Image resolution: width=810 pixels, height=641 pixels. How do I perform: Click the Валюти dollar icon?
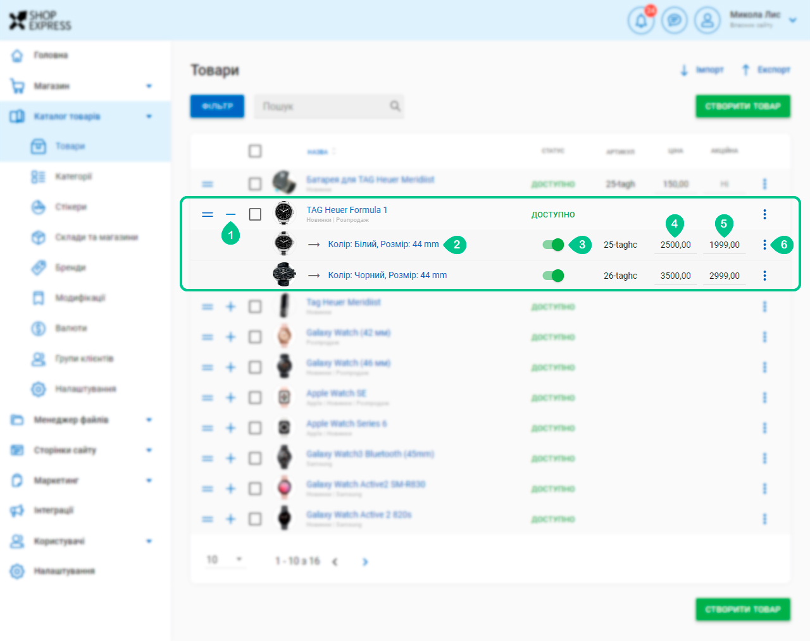39,328
